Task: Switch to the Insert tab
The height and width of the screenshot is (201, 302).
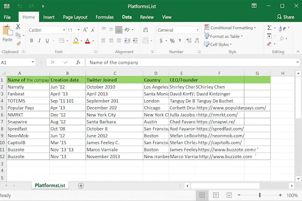Action: [x=49, y=17]
